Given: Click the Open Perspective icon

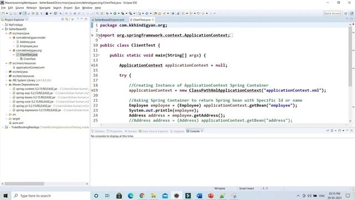Looking at the screenshot, I should (x=346, y=13).
